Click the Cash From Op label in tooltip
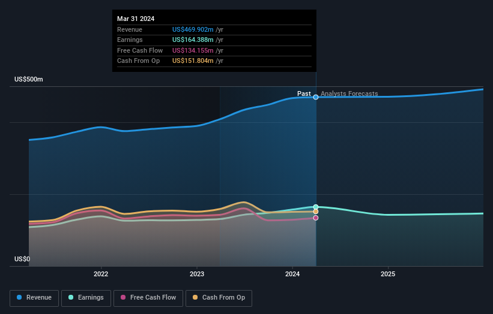493x314 pixels. coord(138,61)
